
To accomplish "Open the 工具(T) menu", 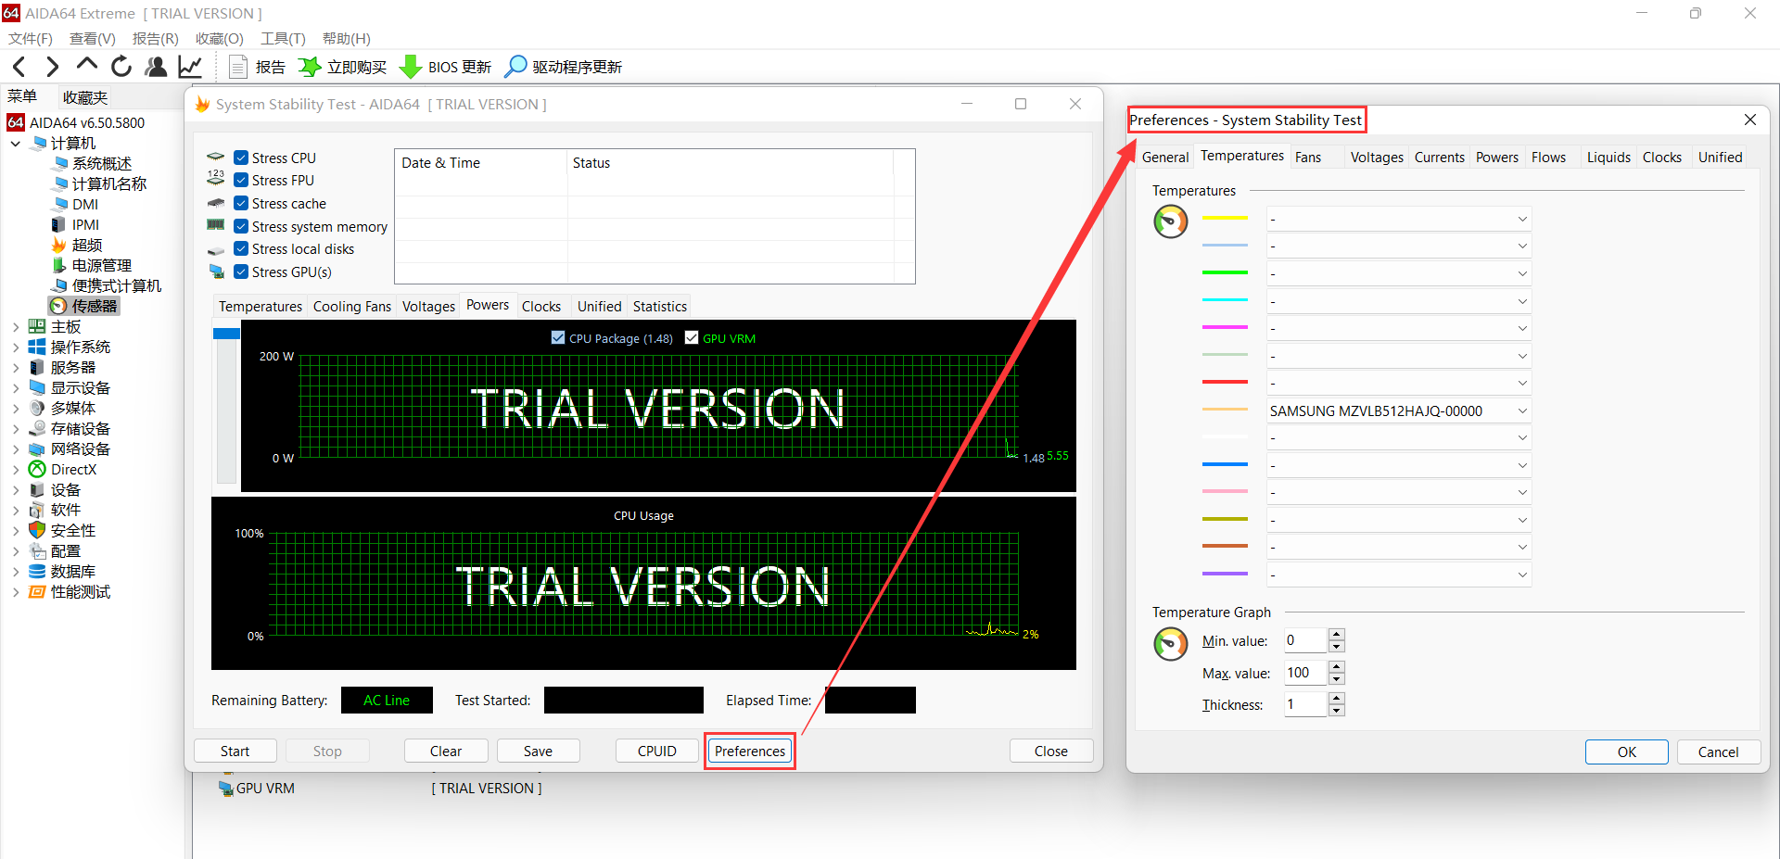I will 283,38.
